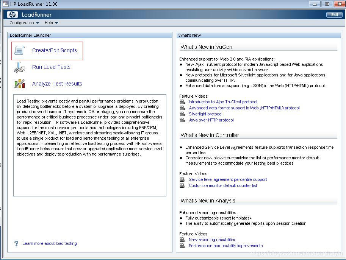Viewport: 346px width, 260px height.
Task: Click camera icon beside Service level agreement percentile
Action: [x=183, y=179]
